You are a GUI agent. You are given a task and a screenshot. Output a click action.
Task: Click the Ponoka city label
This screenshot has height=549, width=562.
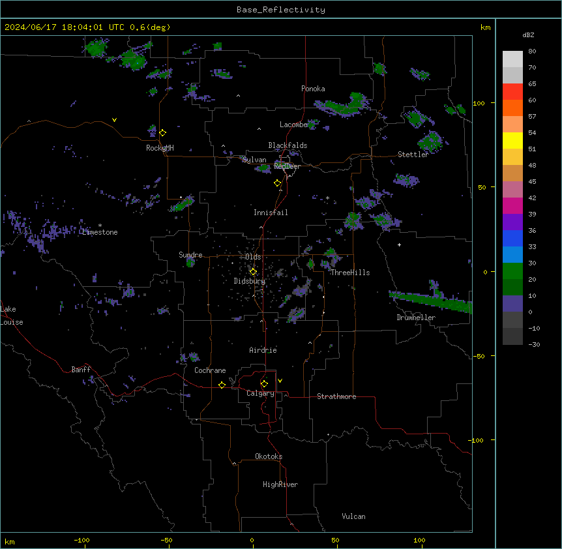(313, 89)
